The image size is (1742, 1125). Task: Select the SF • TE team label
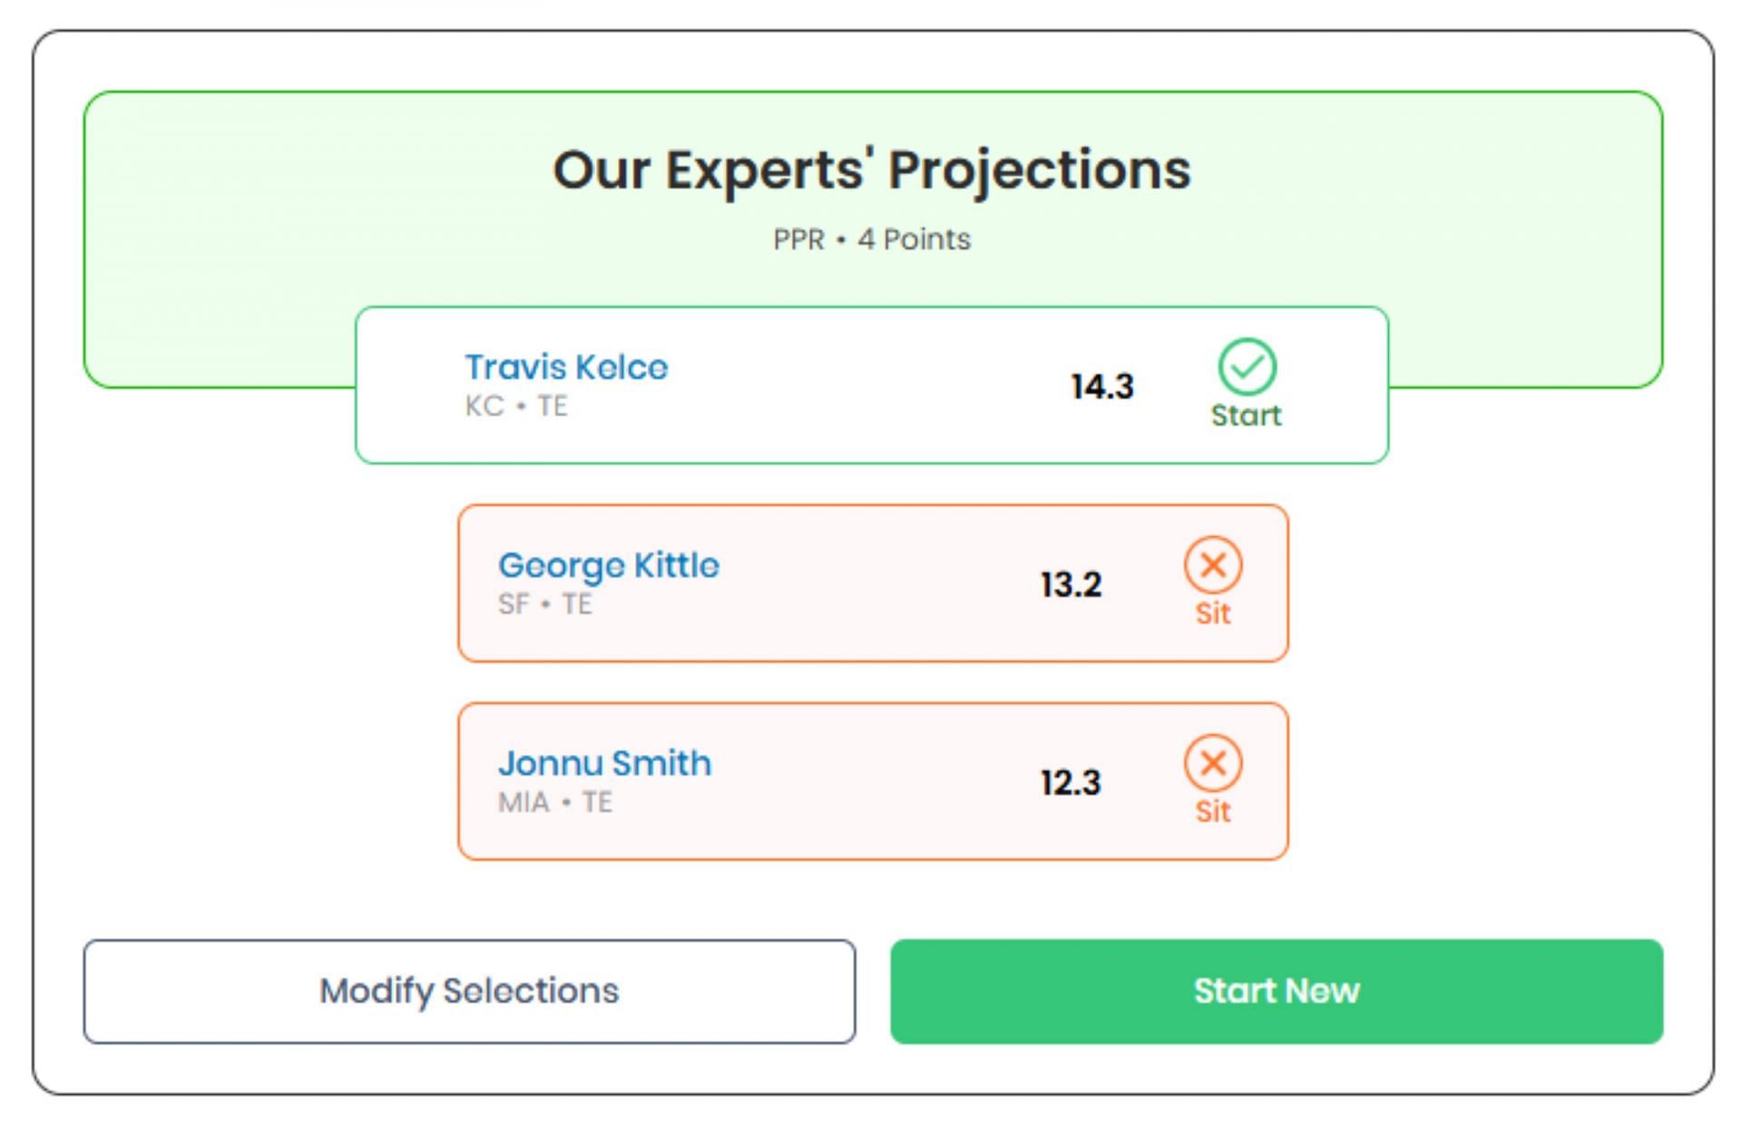coord(544,604)
